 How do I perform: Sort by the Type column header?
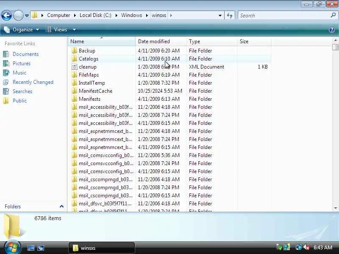tap(211, 41)
